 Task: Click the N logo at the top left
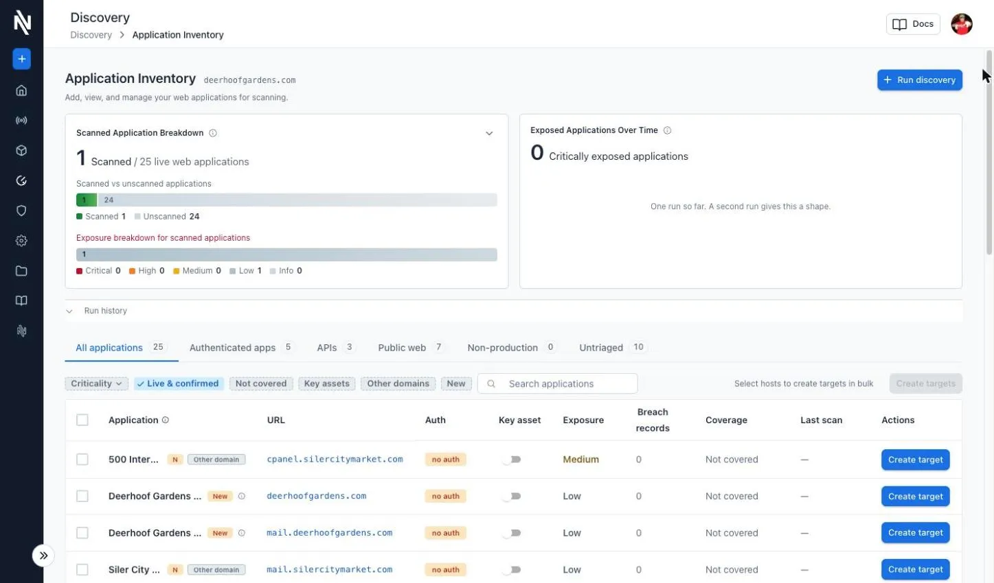click(22, 23)
